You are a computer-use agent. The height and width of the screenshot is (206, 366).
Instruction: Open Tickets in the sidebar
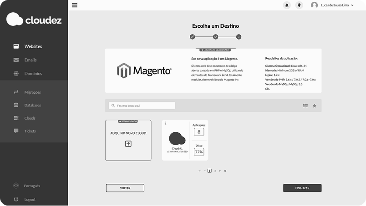coord(30,131)
